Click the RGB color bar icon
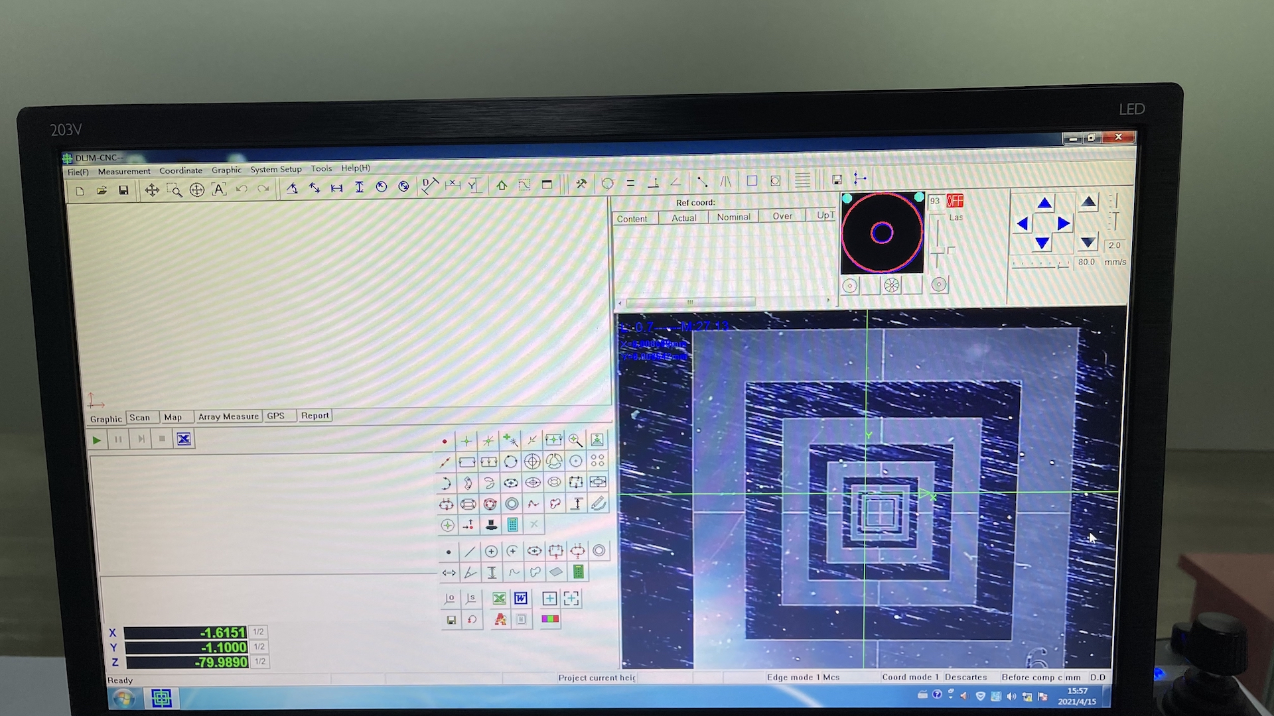Screen dimensions: 1274x716 (x=550, y=619)
